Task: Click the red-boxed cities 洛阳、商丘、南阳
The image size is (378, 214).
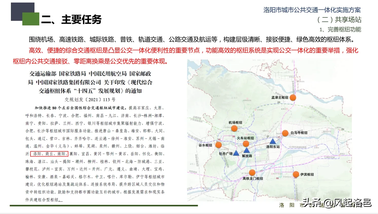Action: coord(49,154)
